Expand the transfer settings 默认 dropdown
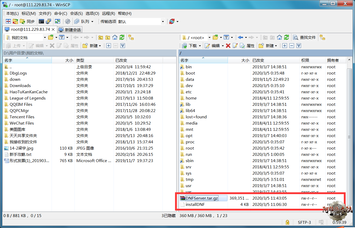Screen dimensions: 355x228 (x=163, y=22)
